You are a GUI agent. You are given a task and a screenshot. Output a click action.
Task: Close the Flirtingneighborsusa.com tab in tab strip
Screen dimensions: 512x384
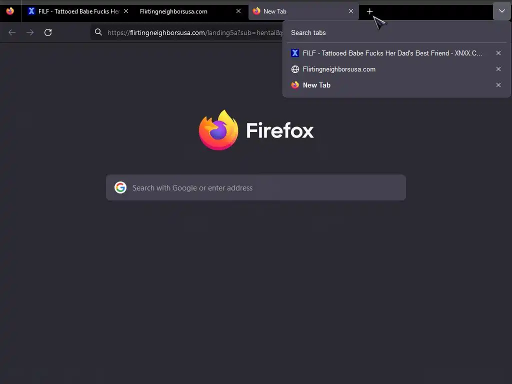(x=238, y=11)
